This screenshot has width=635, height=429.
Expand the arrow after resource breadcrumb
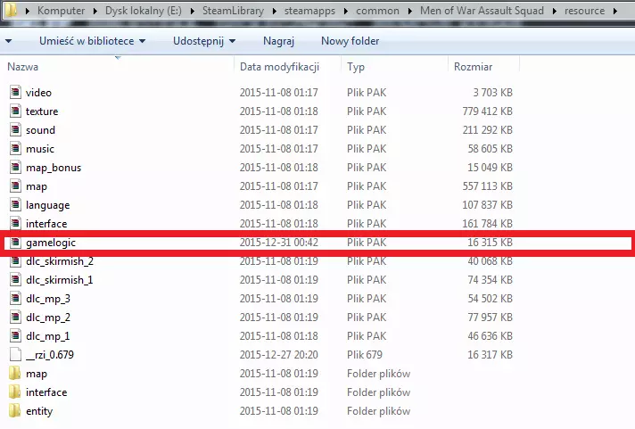pos(615,11)
